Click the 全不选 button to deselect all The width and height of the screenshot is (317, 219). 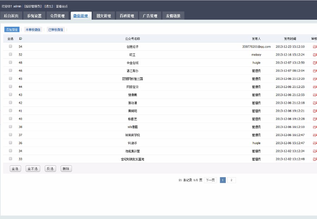pyautogui.click(x=33, y=168)
